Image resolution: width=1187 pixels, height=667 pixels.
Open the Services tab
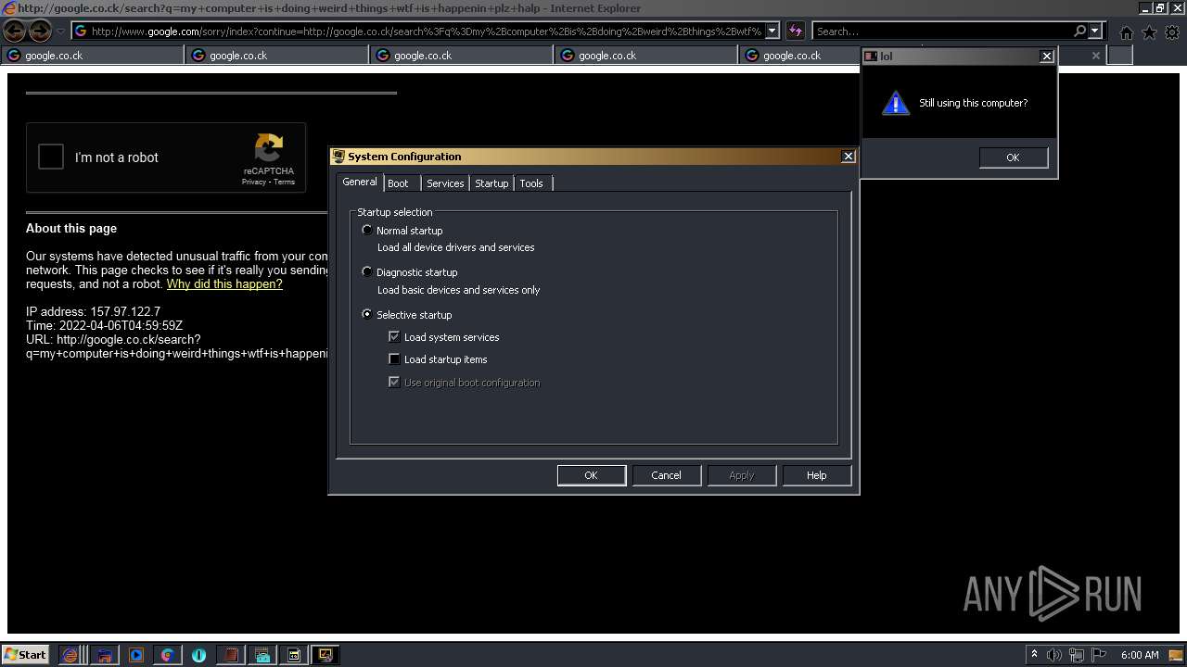pos(445,183)
